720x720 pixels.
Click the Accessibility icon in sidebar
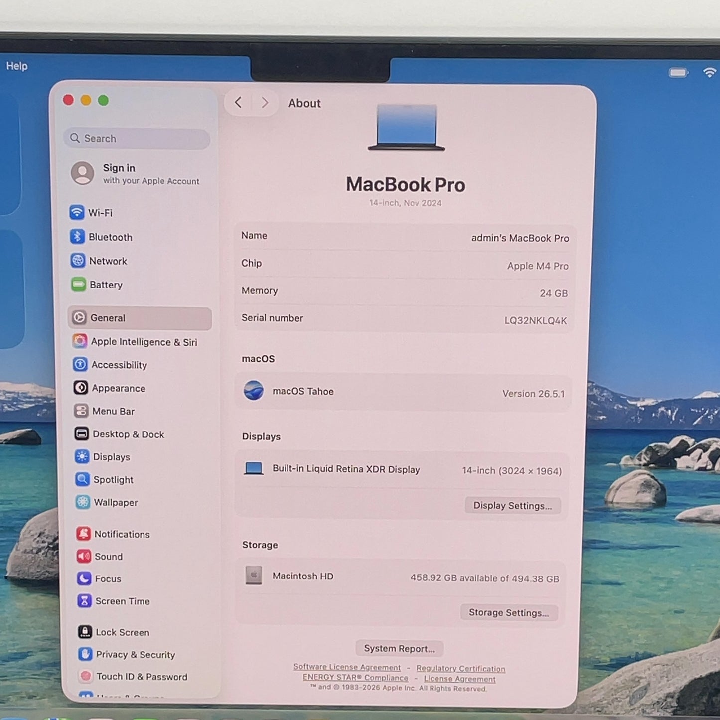tap(80, 364)
